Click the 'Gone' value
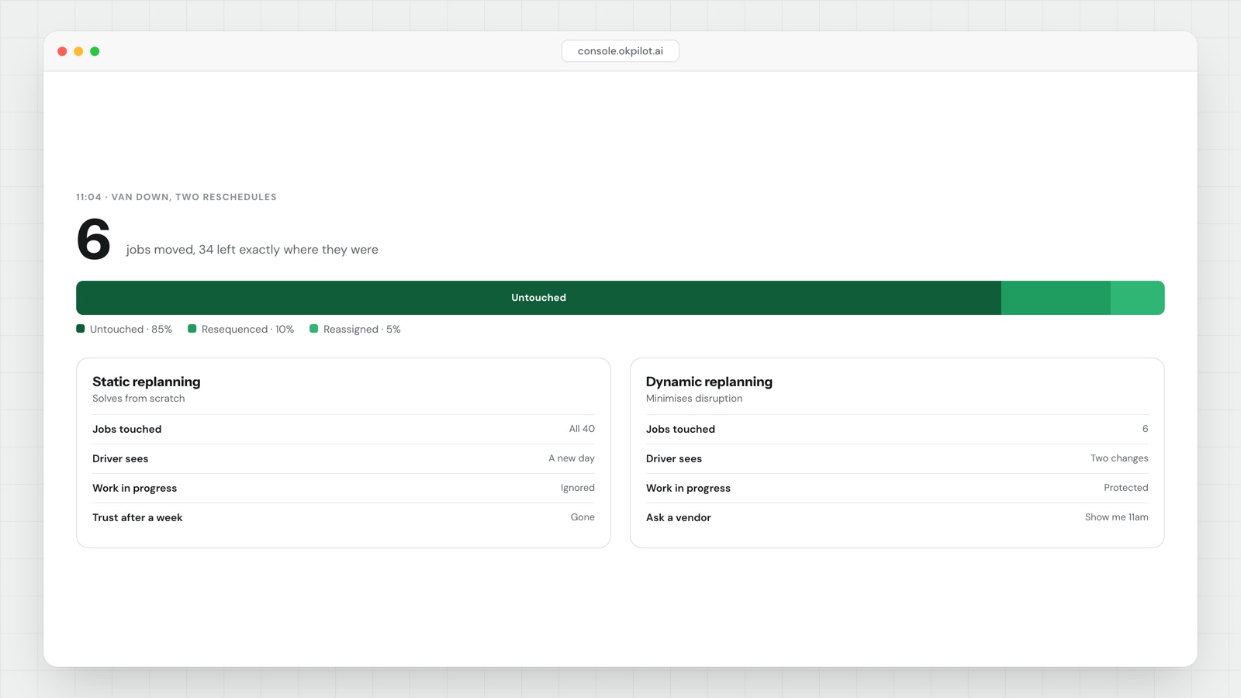This screenshot has width=1241, height=698. coord(582,517)
